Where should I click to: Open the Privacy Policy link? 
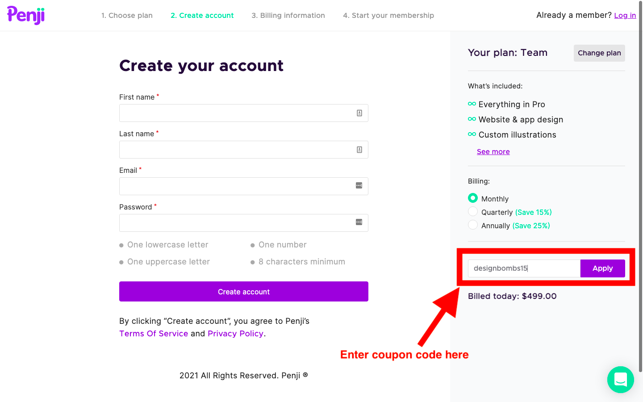click(x=235, y=334)
